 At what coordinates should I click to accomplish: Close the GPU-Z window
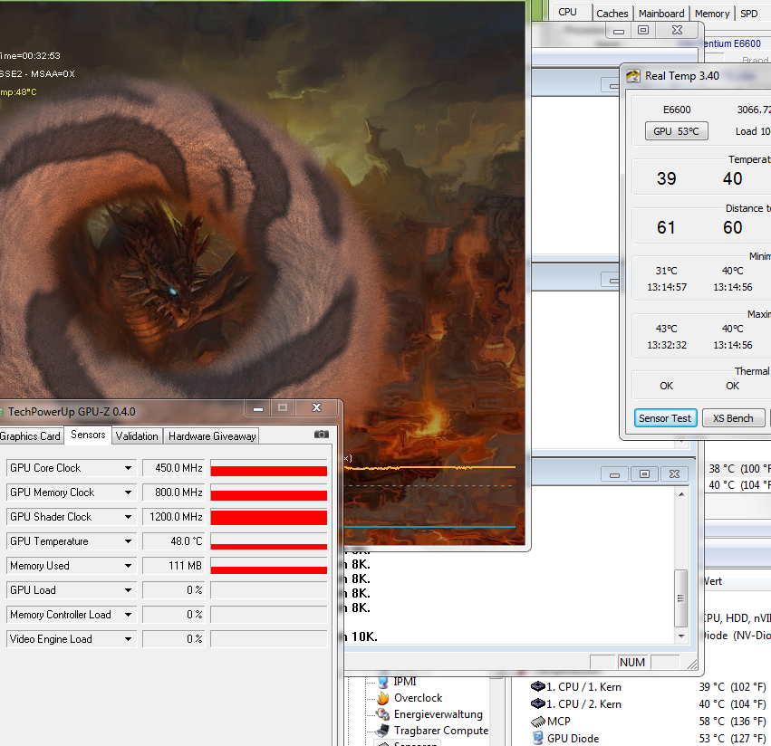click(317, 408)
